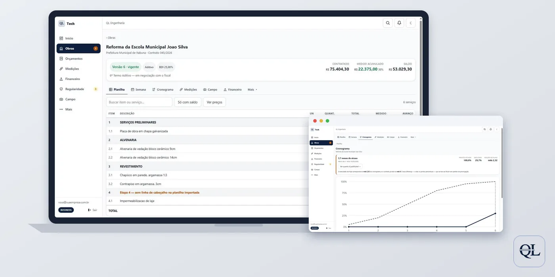Open search in the Cronograma window
Viewport: 555px width, 277px height.
[484, 129]
